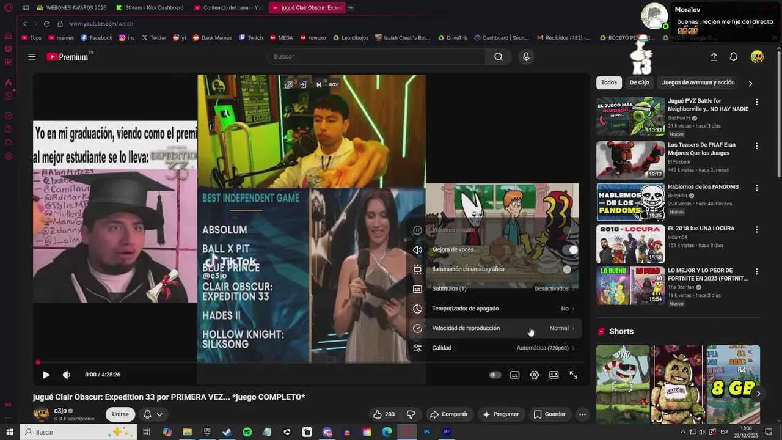Expand channel notification bell dropdown
The width and height of the screenshot is (782, 440).
(x=153, y=414)
